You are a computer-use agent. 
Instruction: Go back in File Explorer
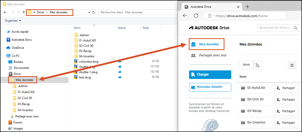[5, 12]
